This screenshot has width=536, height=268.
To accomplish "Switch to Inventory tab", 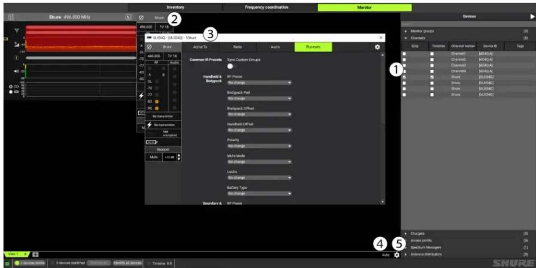I will point(175,8).
